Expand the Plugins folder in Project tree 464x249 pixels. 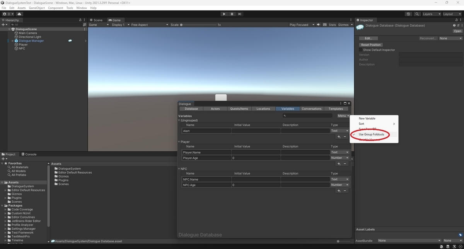(6, 198)
